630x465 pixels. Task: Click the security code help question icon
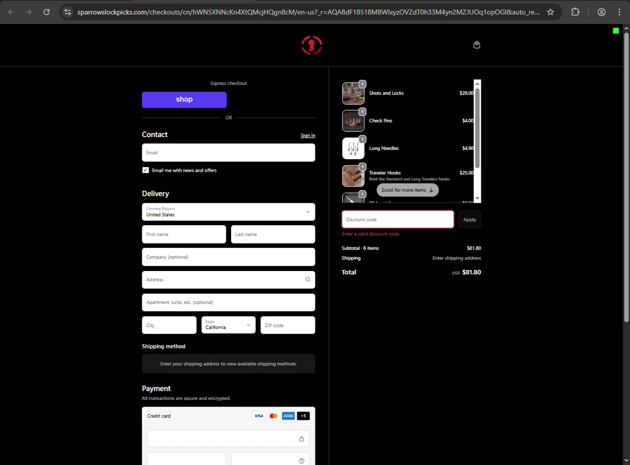[302, 461]
